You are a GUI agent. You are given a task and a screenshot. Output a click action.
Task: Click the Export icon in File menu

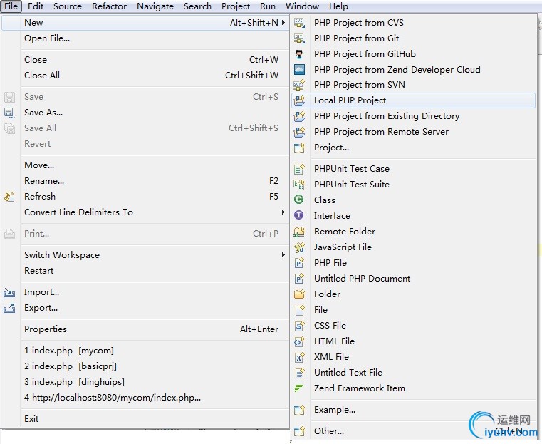[x=9, y=308]
